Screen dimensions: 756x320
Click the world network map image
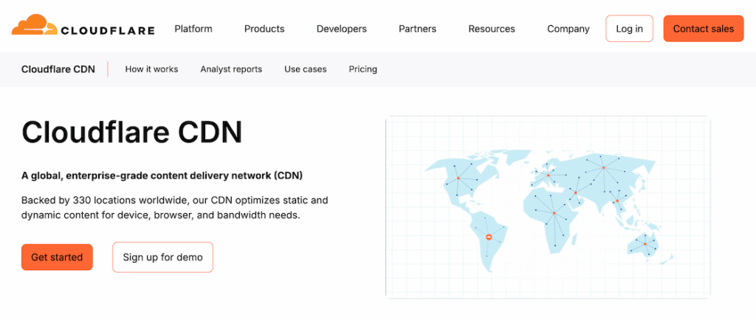click(x=549, y=207)
